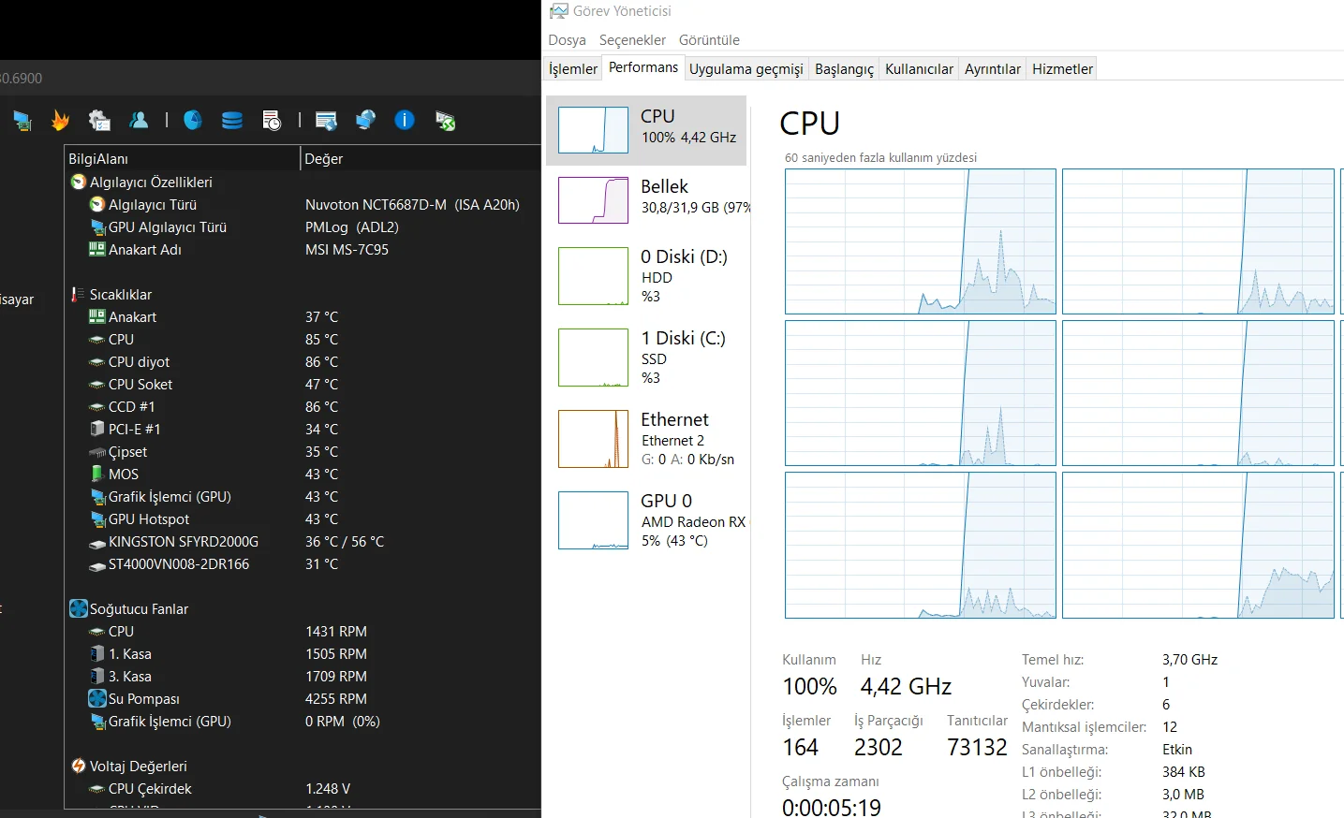Click the 4255 RPM pump speed value

336,699
